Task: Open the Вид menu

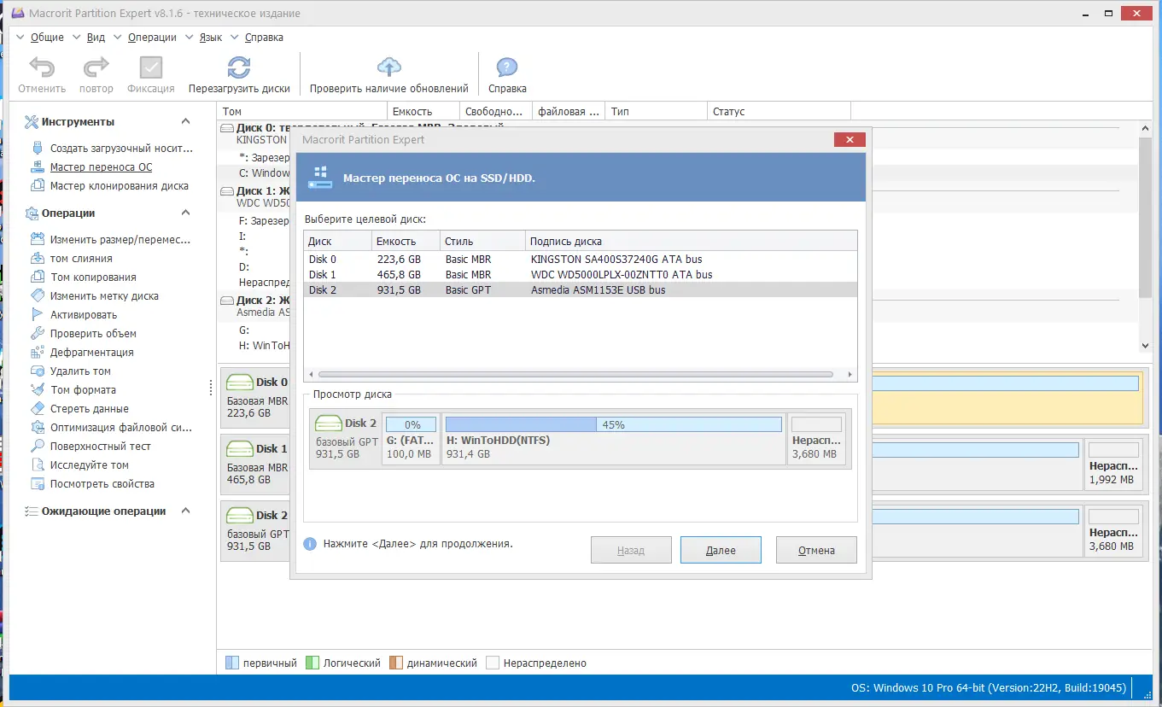Action: pos(96,38)
